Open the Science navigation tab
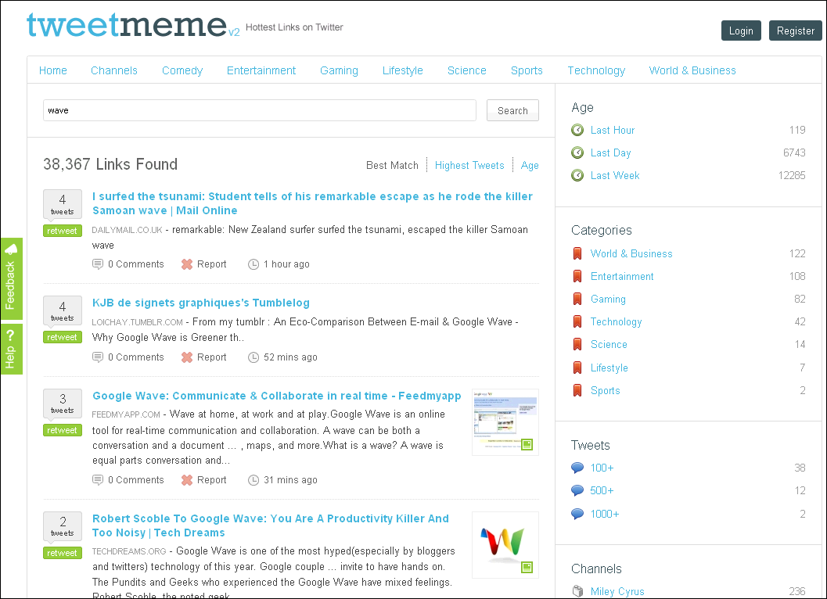Screen dimensions: 827x599 [x=467, y=70]
